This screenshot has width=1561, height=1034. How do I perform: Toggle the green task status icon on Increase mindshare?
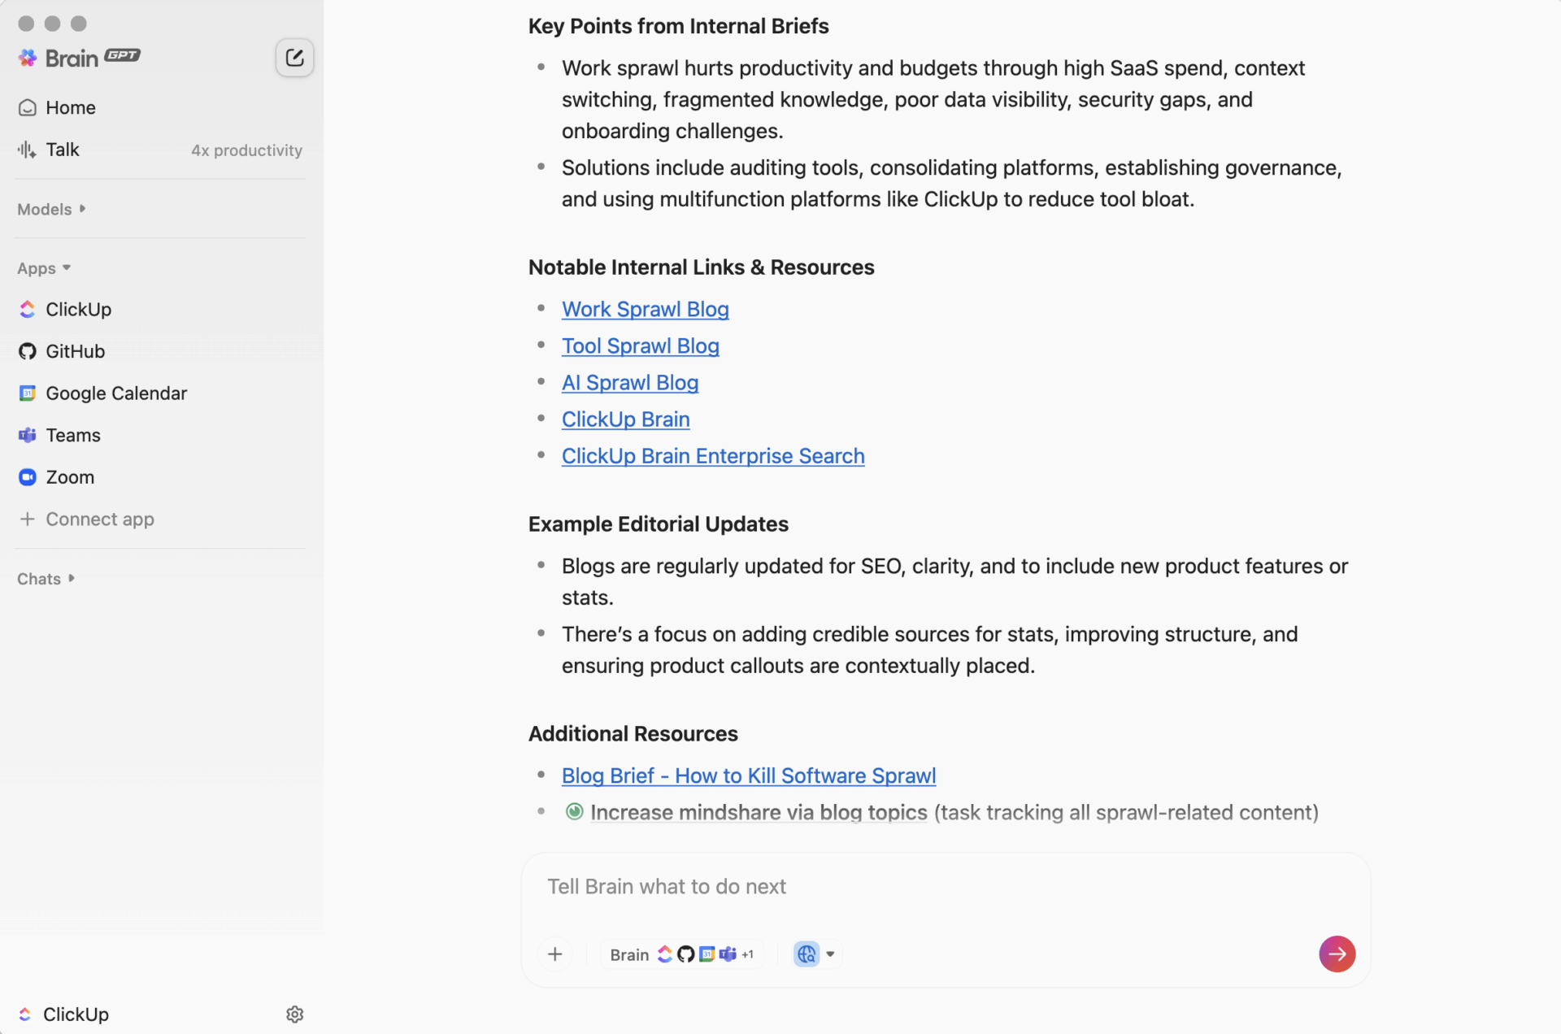(x=576, y=811)
